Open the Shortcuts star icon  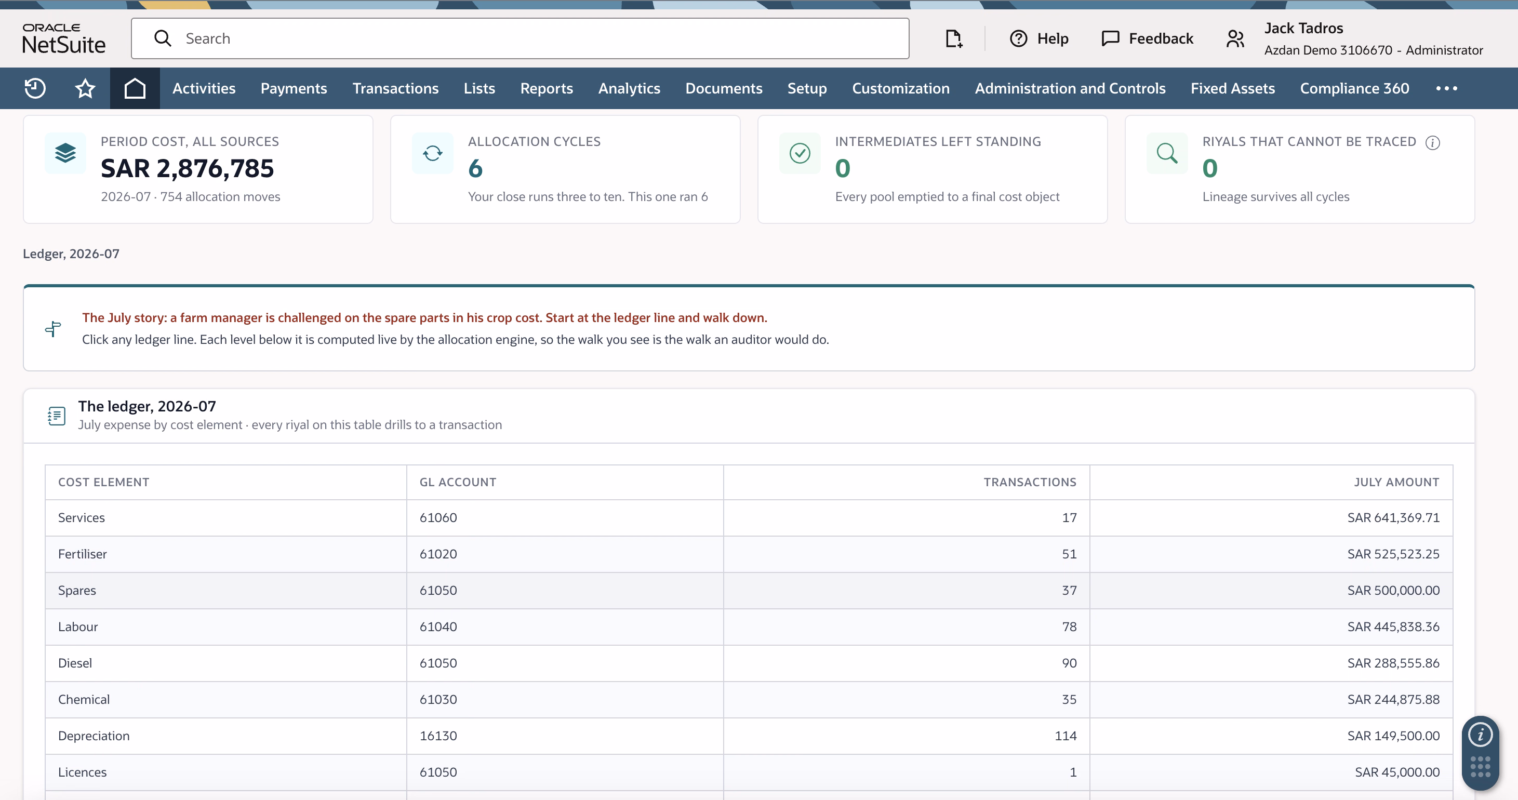(85, 88)
